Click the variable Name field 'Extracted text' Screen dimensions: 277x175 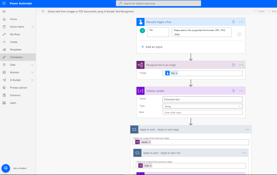point(202,99)
